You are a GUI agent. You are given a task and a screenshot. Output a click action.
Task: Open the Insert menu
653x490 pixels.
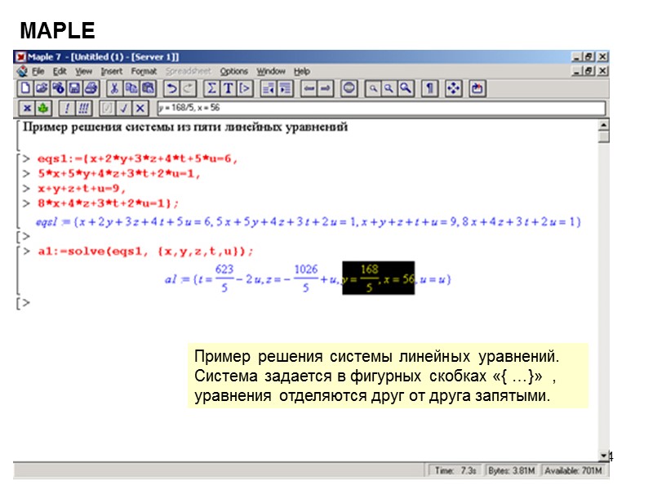[112, 71]
